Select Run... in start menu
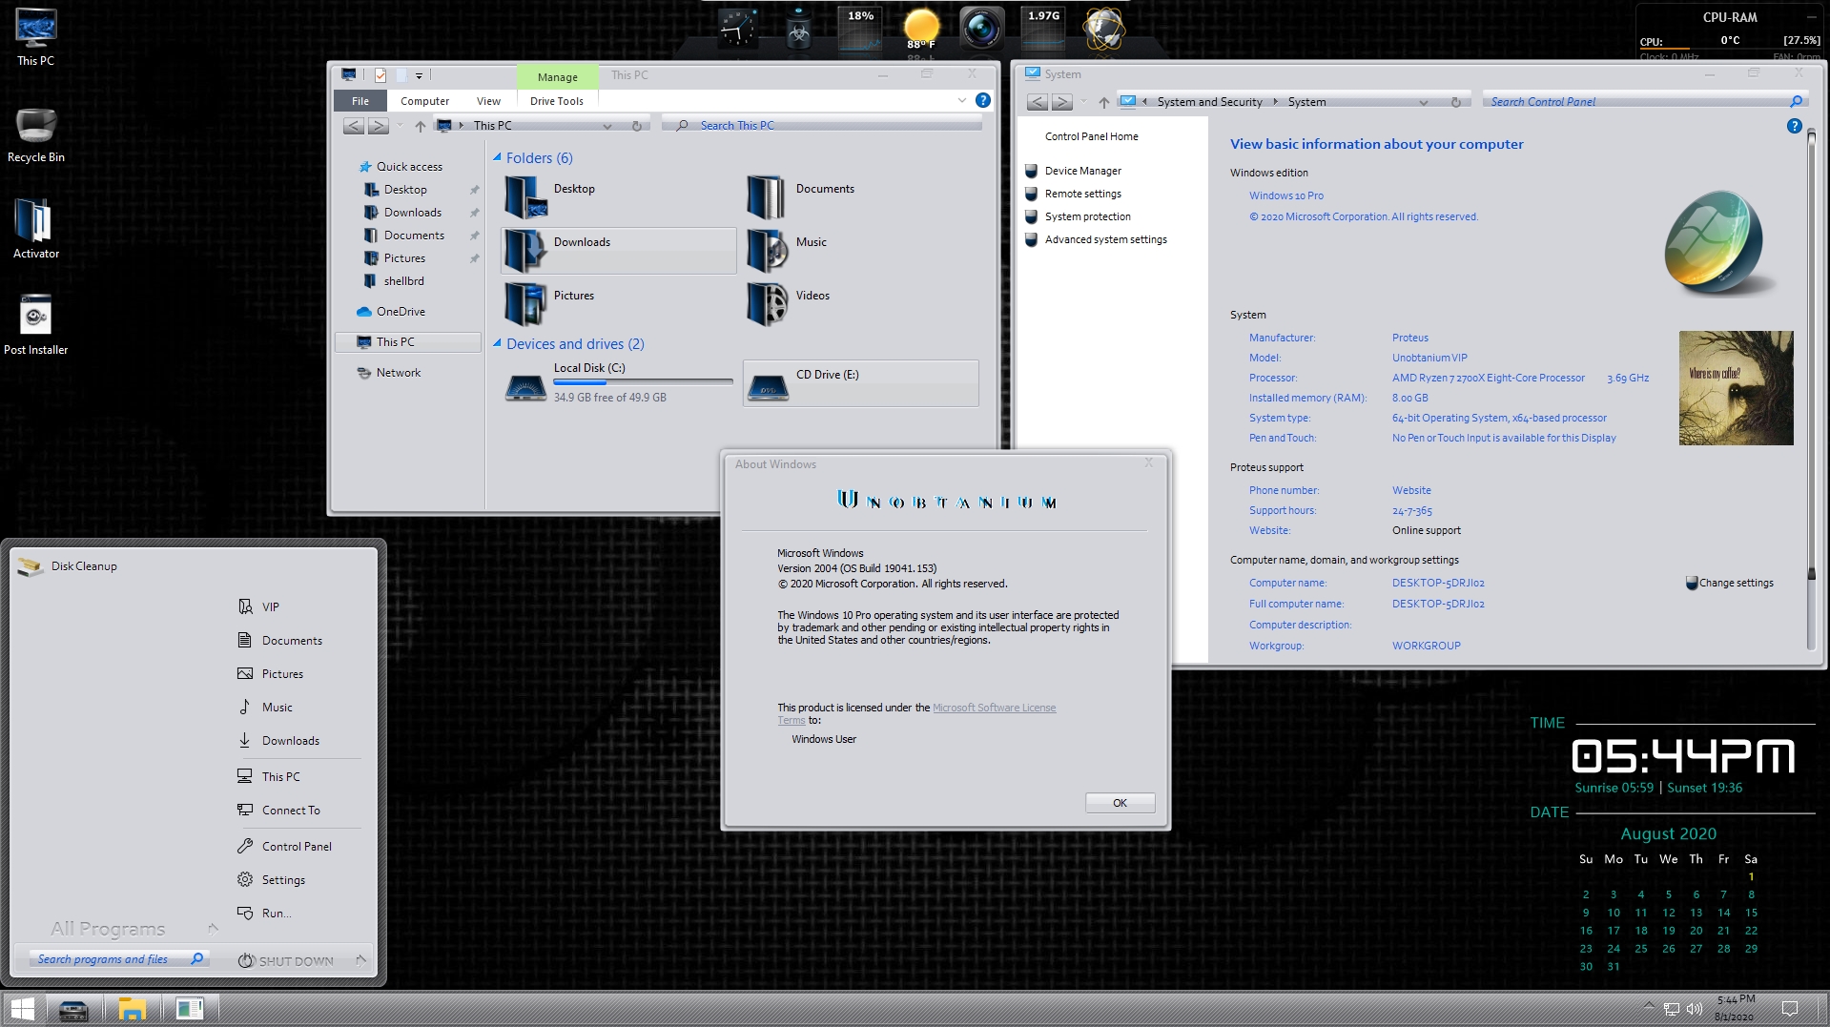Screen dimensions: 1830x1027 click(x=277, y=913)
